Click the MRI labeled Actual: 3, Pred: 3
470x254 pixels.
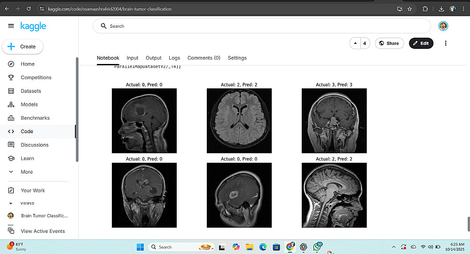click(334, 121)
